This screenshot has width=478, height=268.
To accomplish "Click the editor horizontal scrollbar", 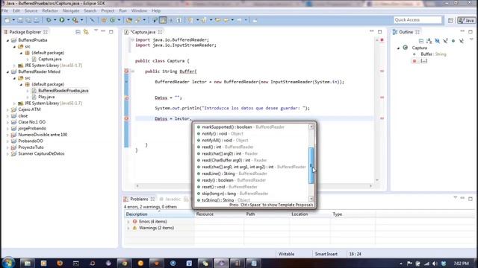I will (254, 185).
